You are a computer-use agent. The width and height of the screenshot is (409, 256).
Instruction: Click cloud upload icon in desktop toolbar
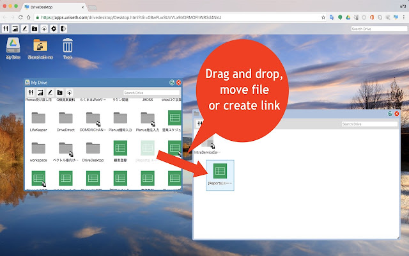pos(44,28)
